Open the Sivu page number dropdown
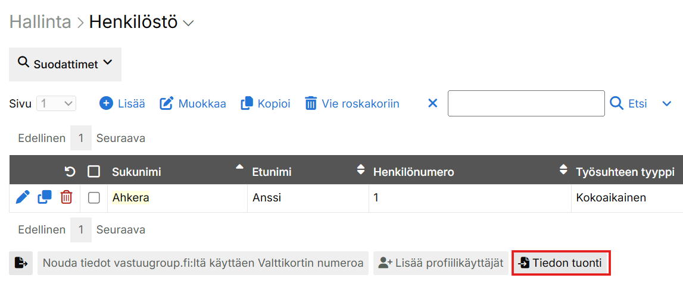Image resolution: width=683 pixels, height=284 pixels. coord(57,103)
